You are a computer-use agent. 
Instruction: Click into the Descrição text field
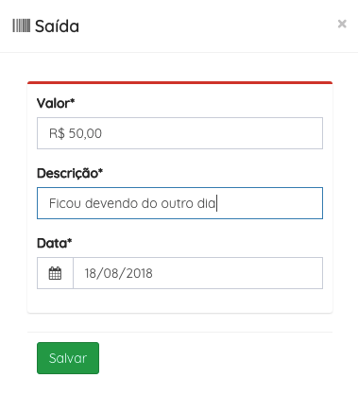179,203
